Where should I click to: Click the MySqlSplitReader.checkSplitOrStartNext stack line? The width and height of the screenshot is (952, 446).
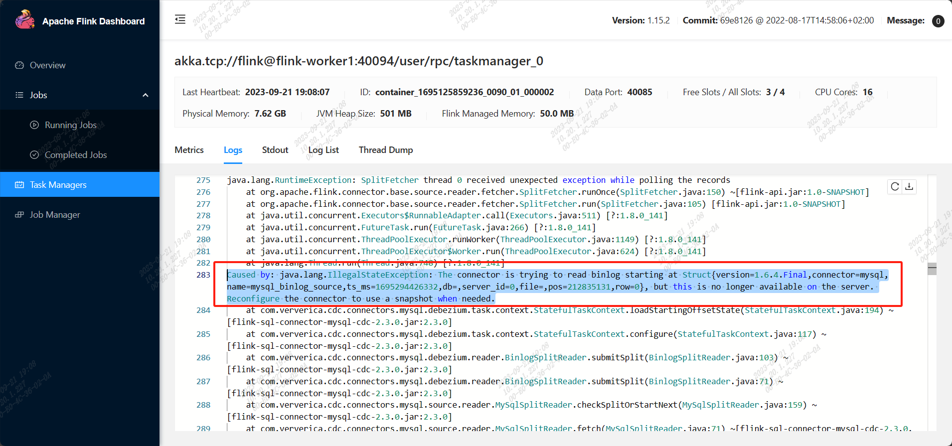(x=522, y=411)
